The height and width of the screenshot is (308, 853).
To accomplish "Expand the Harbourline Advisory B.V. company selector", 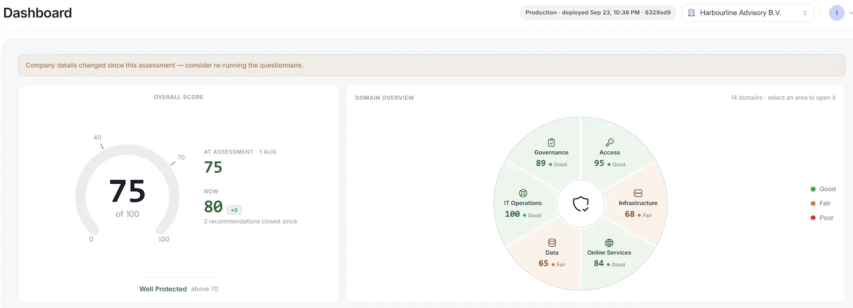I will pyautogui.click(x=747, y=13).
